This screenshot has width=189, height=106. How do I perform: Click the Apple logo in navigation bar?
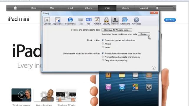pos(15,8)
